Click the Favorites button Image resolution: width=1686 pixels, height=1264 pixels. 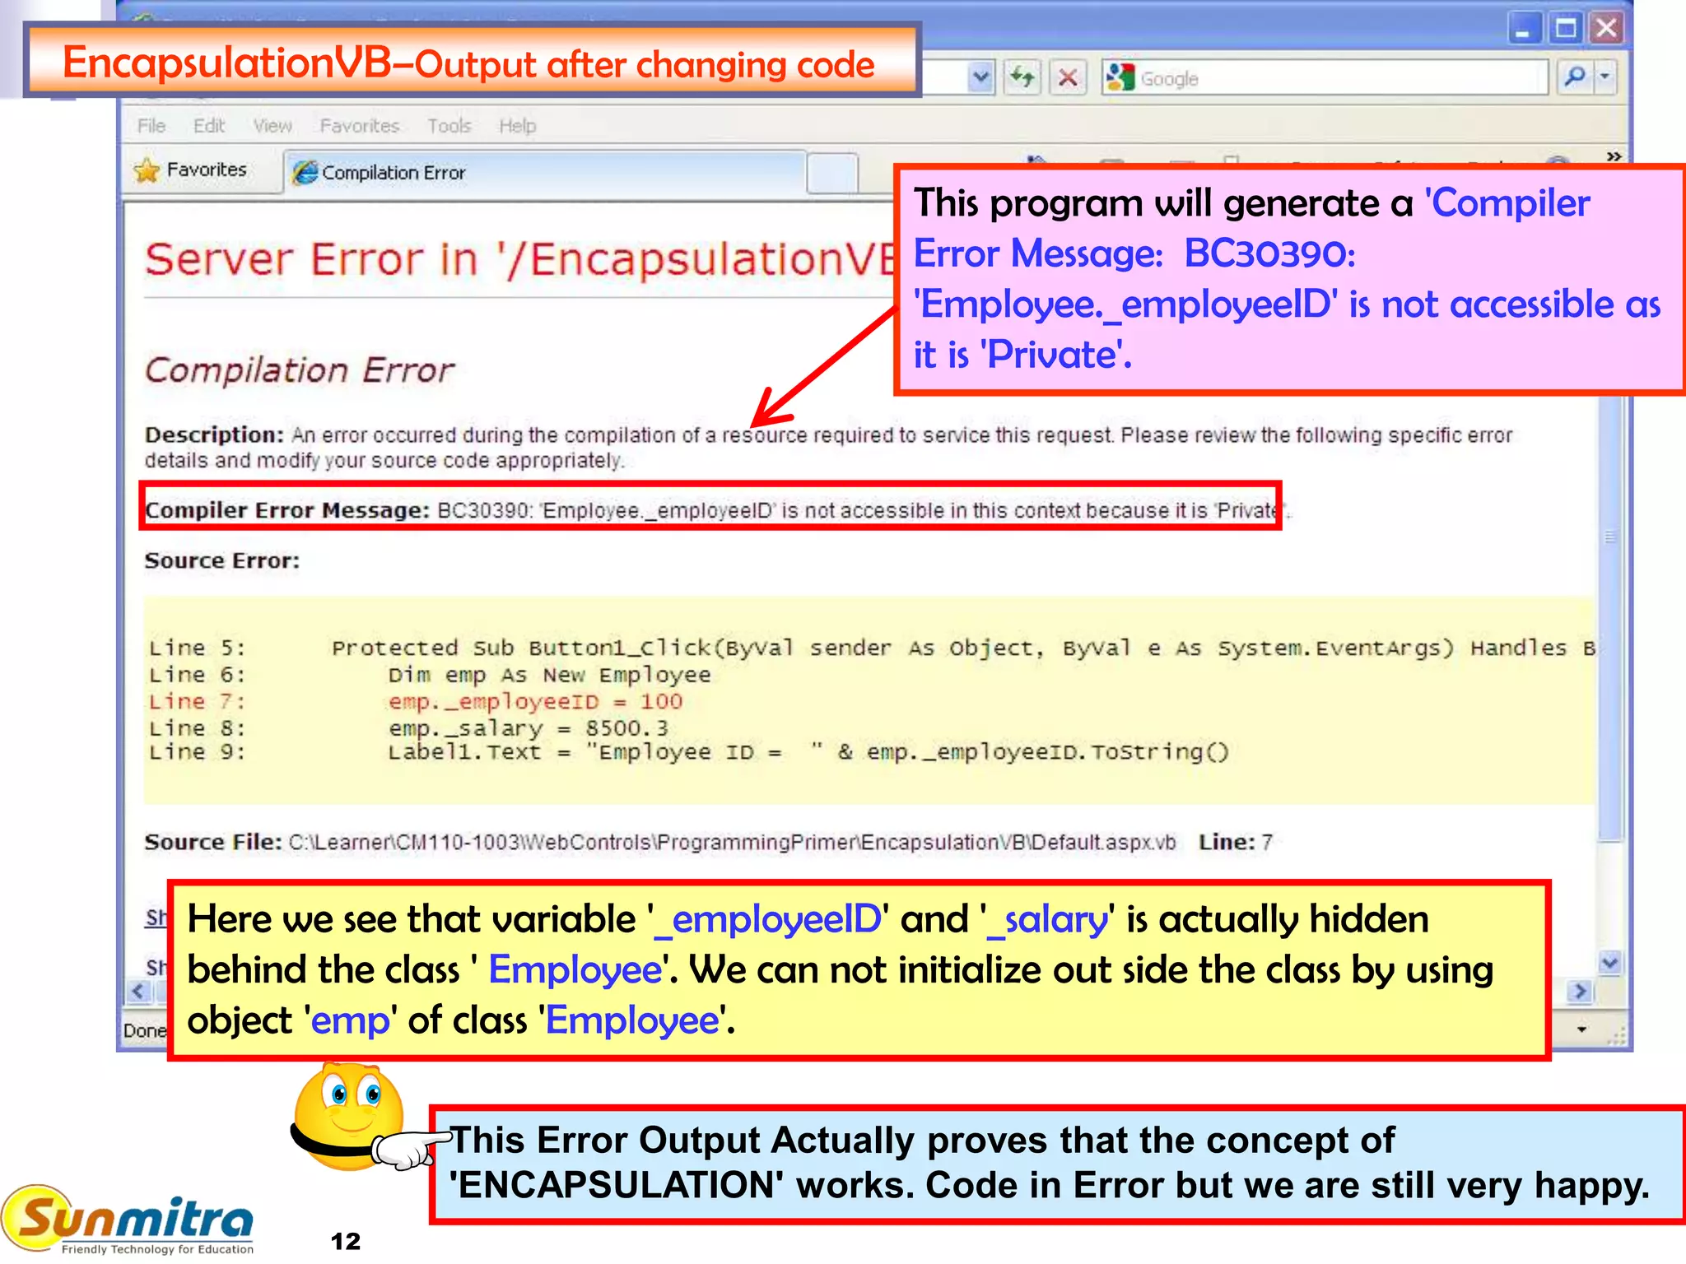point(206,170)
